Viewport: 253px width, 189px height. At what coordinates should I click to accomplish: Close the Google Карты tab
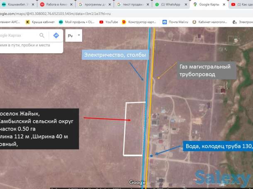pos(224,5)
